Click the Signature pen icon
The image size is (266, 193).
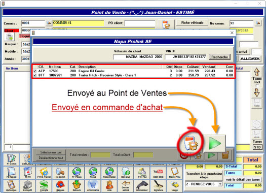pyautogui.click(x=158, y=186)
